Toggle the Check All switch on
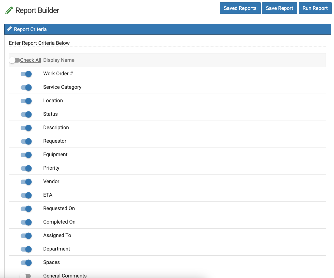This screenshot has height=278, width=334. point(14,60)
